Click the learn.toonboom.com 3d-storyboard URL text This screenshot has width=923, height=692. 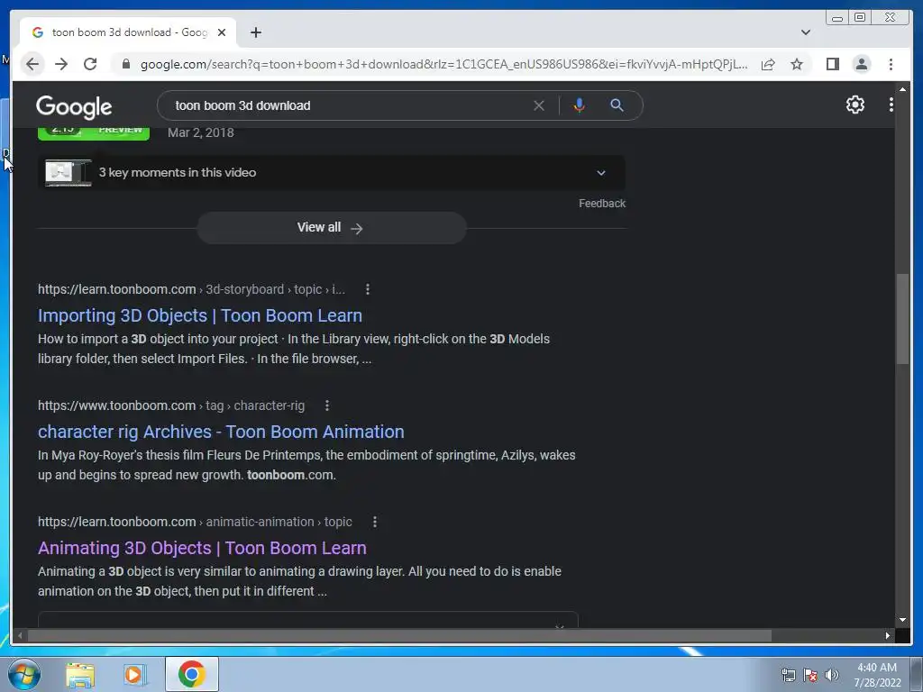click(x=191, y=289)
